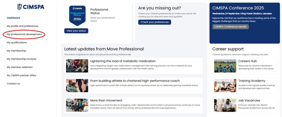Click the Job Vacancies picture

tap(225, 105)
